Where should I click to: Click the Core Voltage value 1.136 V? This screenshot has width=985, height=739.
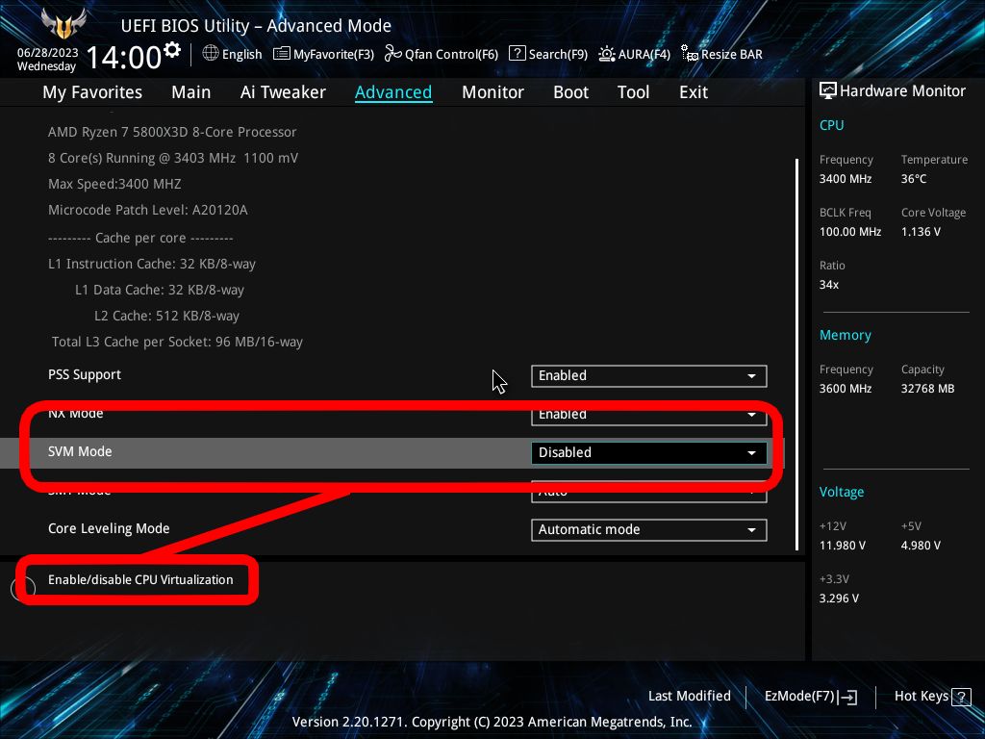(921, 232)
